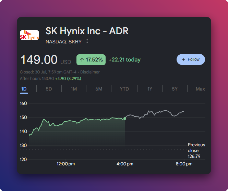Click the 150 y-axis label
The image size is (228, 191).
23,118
